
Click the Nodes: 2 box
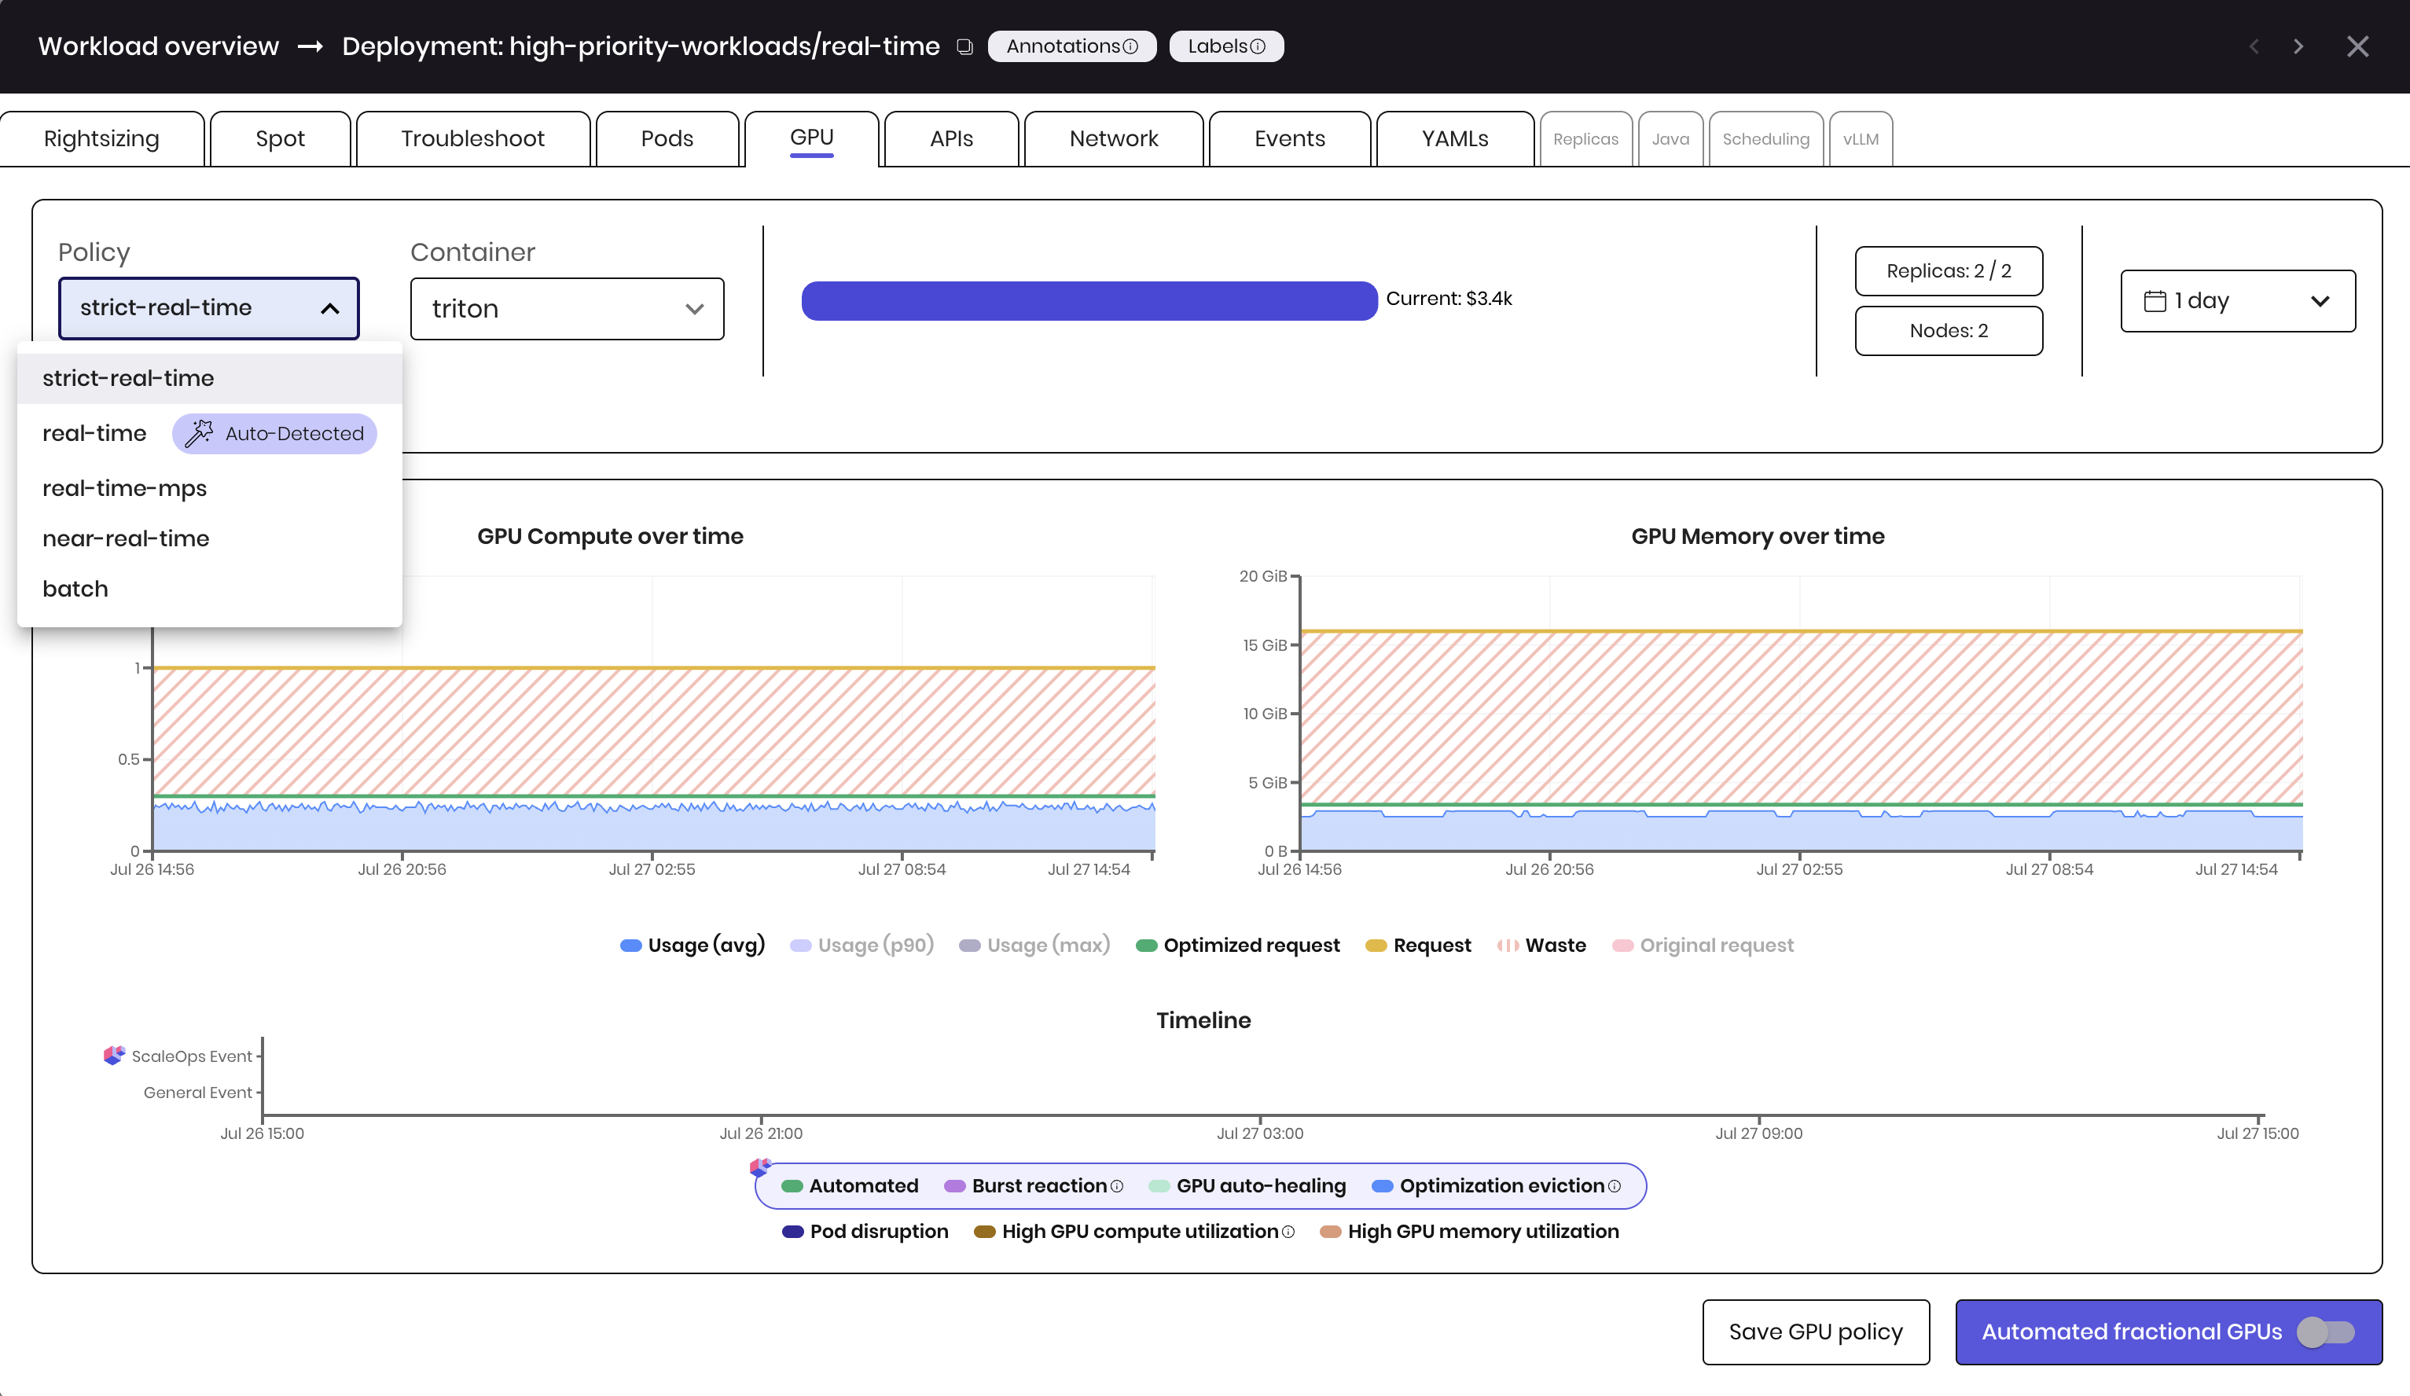point(1948,331)
